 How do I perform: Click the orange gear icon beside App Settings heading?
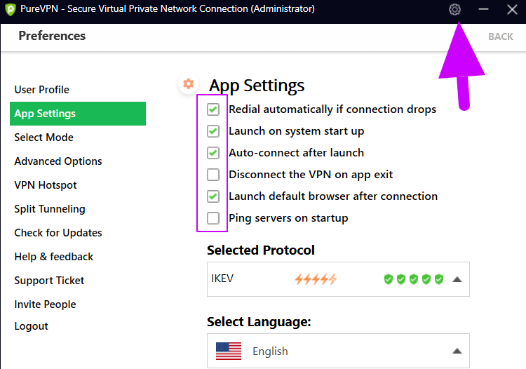point(189,83)
